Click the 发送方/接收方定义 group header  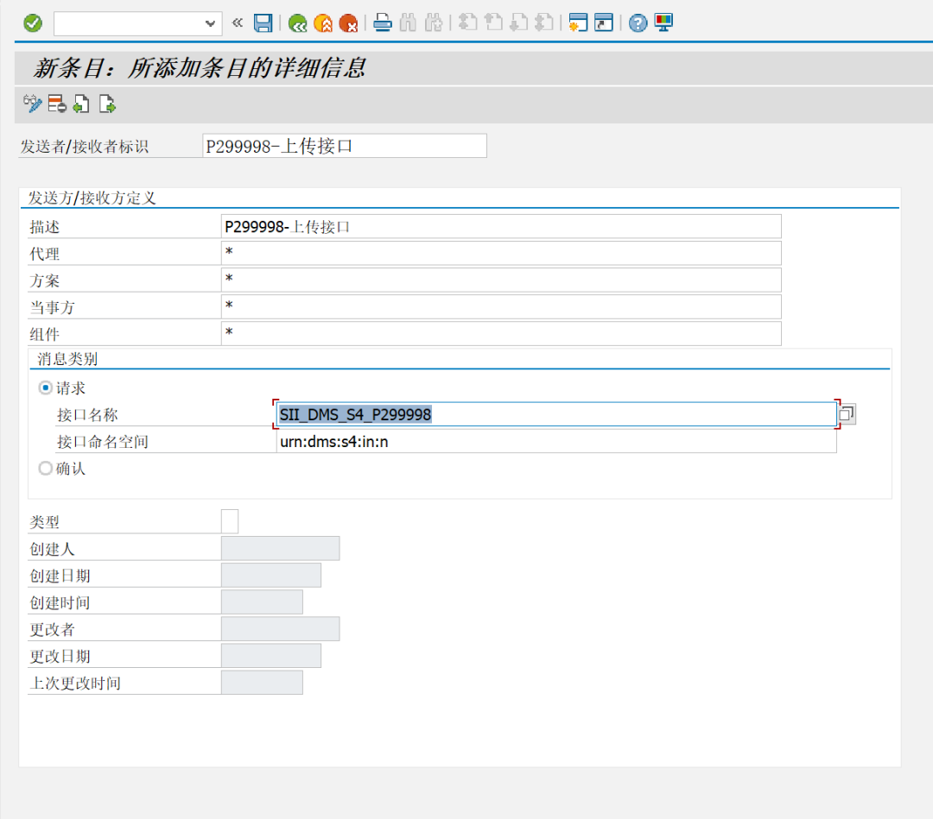click(x=92, y=198)
